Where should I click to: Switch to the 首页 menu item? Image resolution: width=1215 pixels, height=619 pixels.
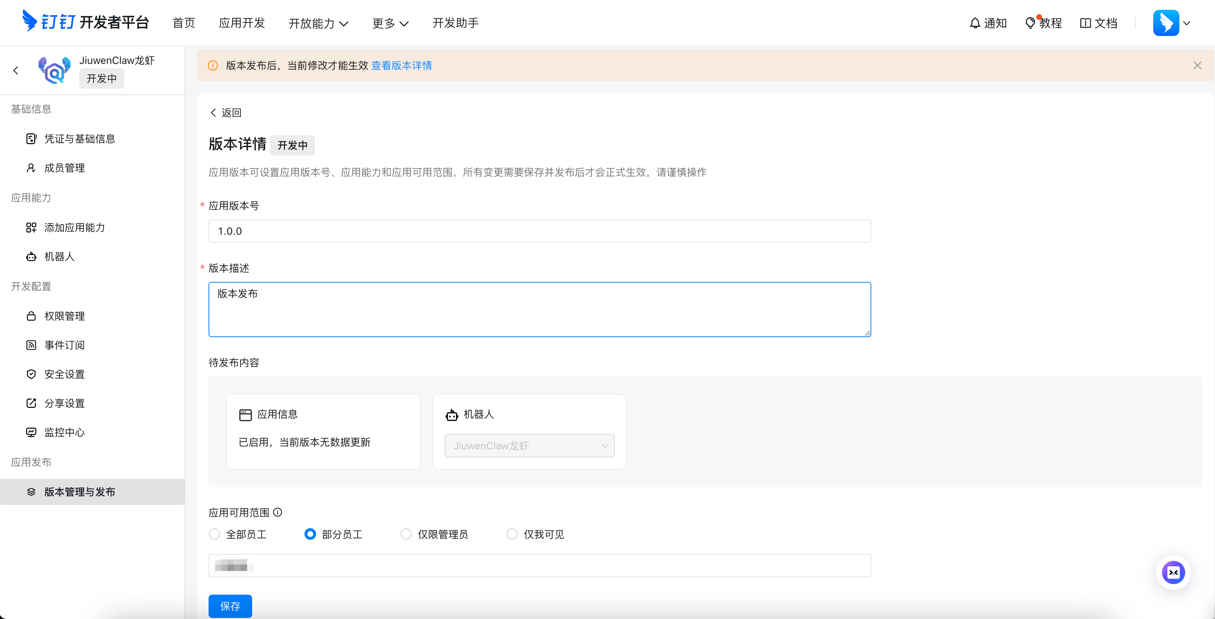click(x=183, y=23)
